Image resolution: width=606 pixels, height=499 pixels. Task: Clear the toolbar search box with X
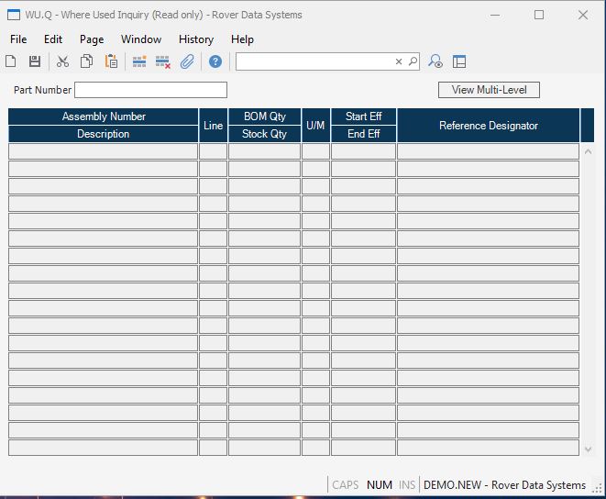399,61
